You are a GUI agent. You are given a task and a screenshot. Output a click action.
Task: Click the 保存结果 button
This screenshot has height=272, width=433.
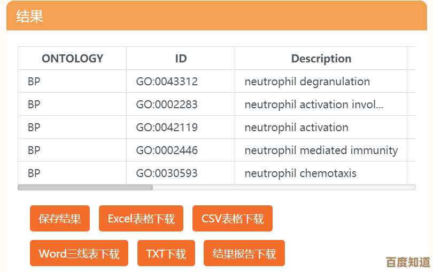[60, 219]
